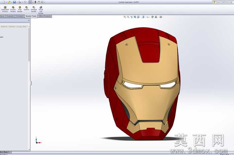Open the dropdown arrow next to Options icon
The image size is (234, 155).
(x=44, y=2)
